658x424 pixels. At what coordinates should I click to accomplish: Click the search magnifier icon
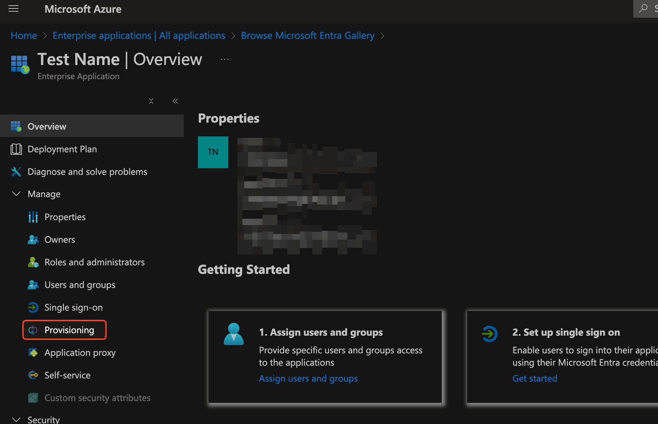643,8
